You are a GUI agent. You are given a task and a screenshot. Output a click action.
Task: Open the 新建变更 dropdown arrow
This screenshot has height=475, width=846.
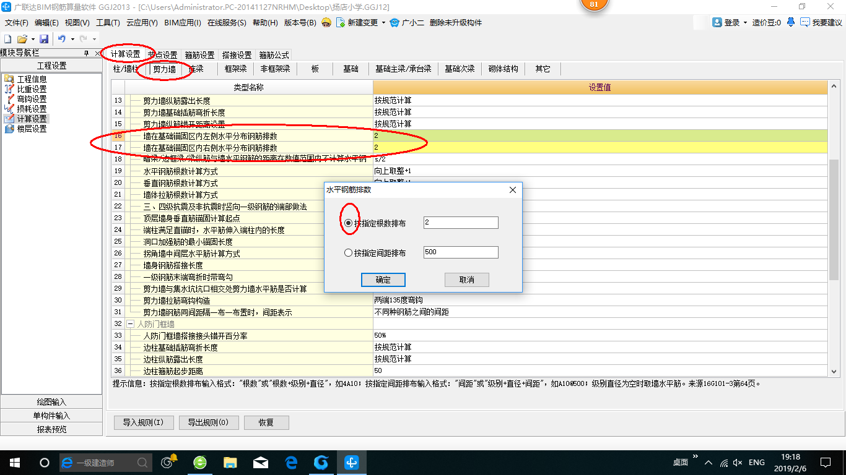[383, 23]
